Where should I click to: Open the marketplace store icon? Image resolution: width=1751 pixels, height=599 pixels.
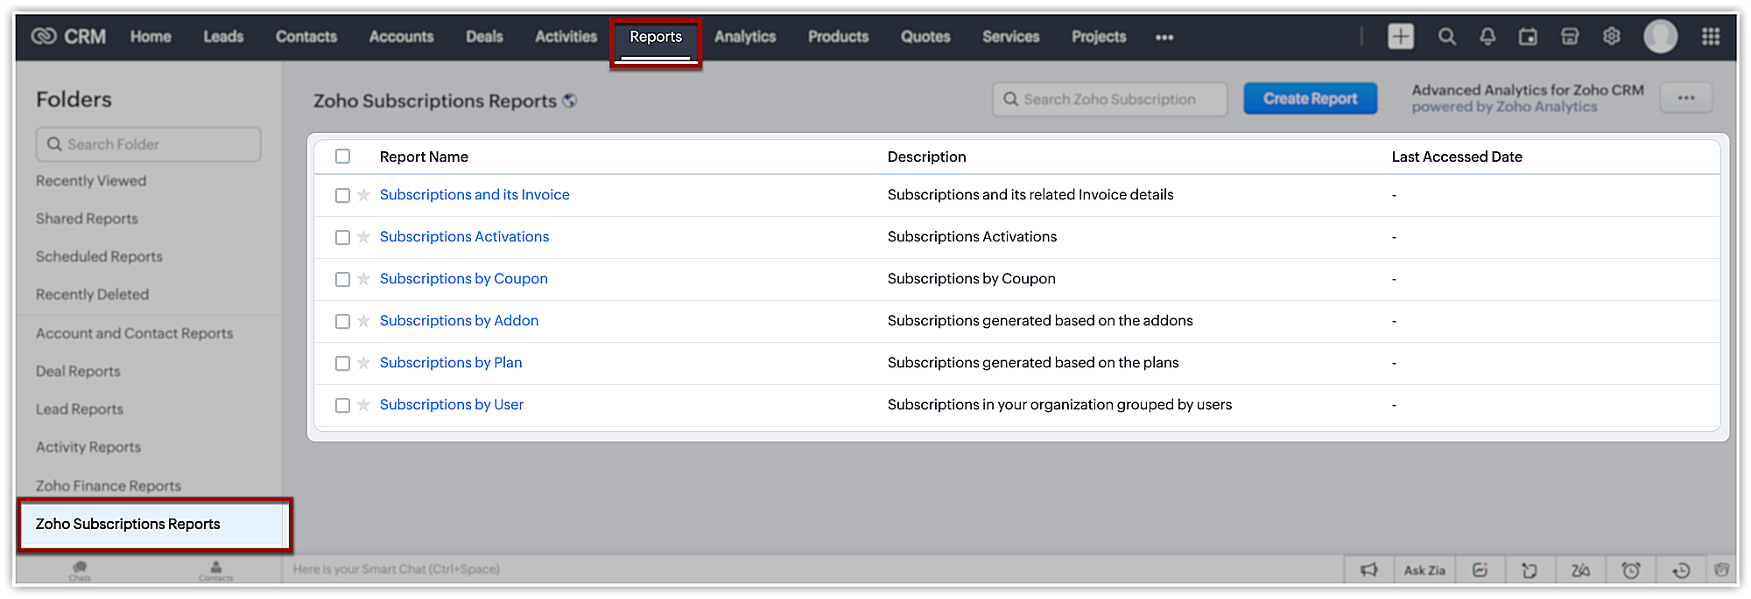coord(1570,37)
